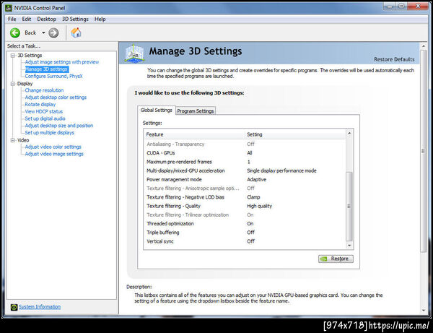The image size is (433, 333).
Task: Collapse the 3D Settings tree node
Action: click(x=13, y=56)
